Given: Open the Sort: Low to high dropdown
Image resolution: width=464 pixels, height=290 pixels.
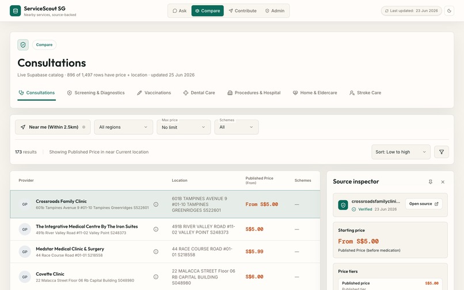Looking at the screenshot, I should (x=401, y=152).
